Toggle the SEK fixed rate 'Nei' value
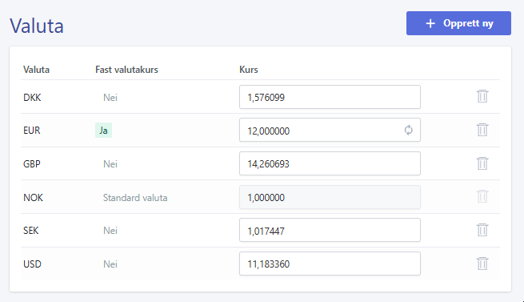This screenshot has width=524, height=302. (x=110, y=231)
